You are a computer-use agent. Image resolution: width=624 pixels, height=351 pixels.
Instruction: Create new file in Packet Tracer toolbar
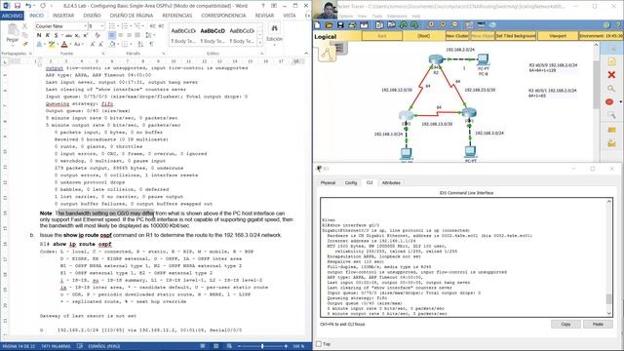[318, 24]
